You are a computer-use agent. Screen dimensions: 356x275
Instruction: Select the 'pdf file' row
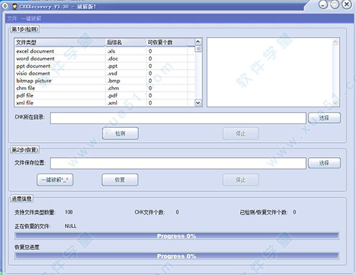point(105,95)
